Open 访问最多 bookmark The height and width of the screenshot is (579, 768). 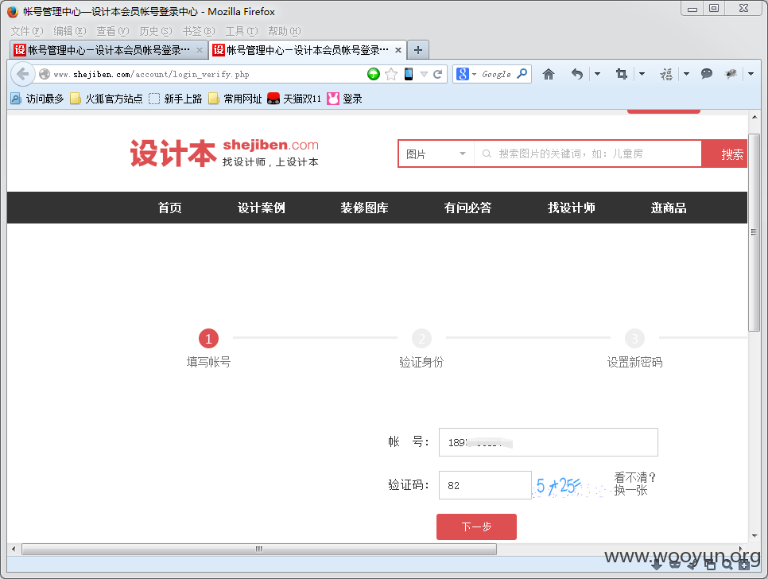(37, 99)
